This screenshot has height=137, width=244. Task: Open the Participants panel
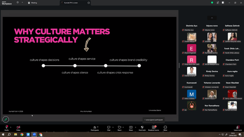95,128
